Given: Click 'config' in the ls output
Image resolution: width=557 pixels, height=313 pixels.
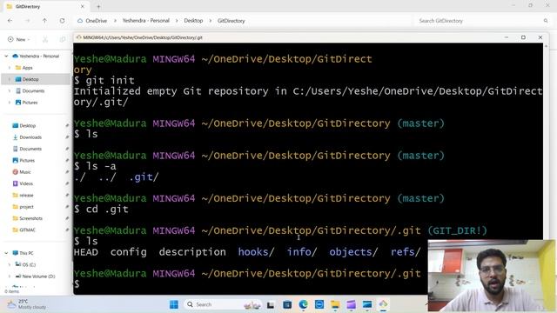Looking at the screenshot, I should [x=128, y=252].
